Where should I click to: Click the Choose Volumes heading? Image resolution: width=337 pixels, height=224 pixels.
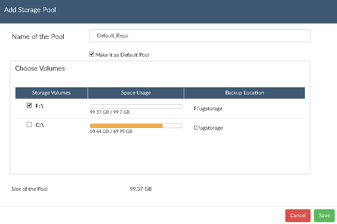40,68
